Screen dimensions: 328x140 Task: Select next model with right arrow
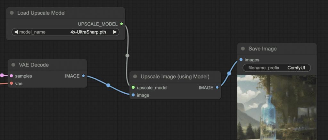tap(115, 32)
